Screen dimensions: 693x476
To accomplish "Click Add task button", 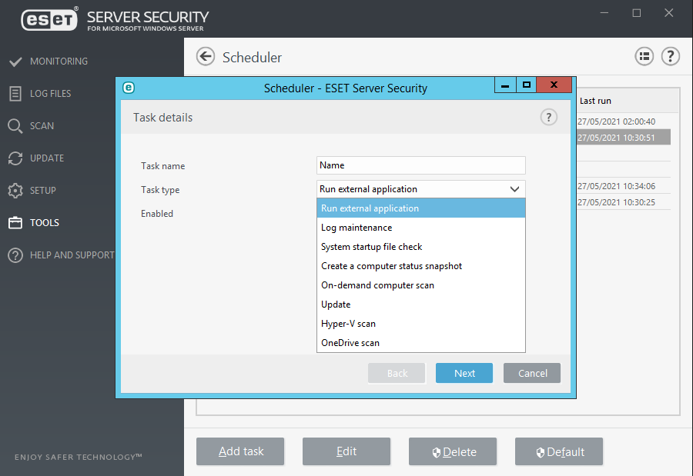I will click(x=240, y=451).
